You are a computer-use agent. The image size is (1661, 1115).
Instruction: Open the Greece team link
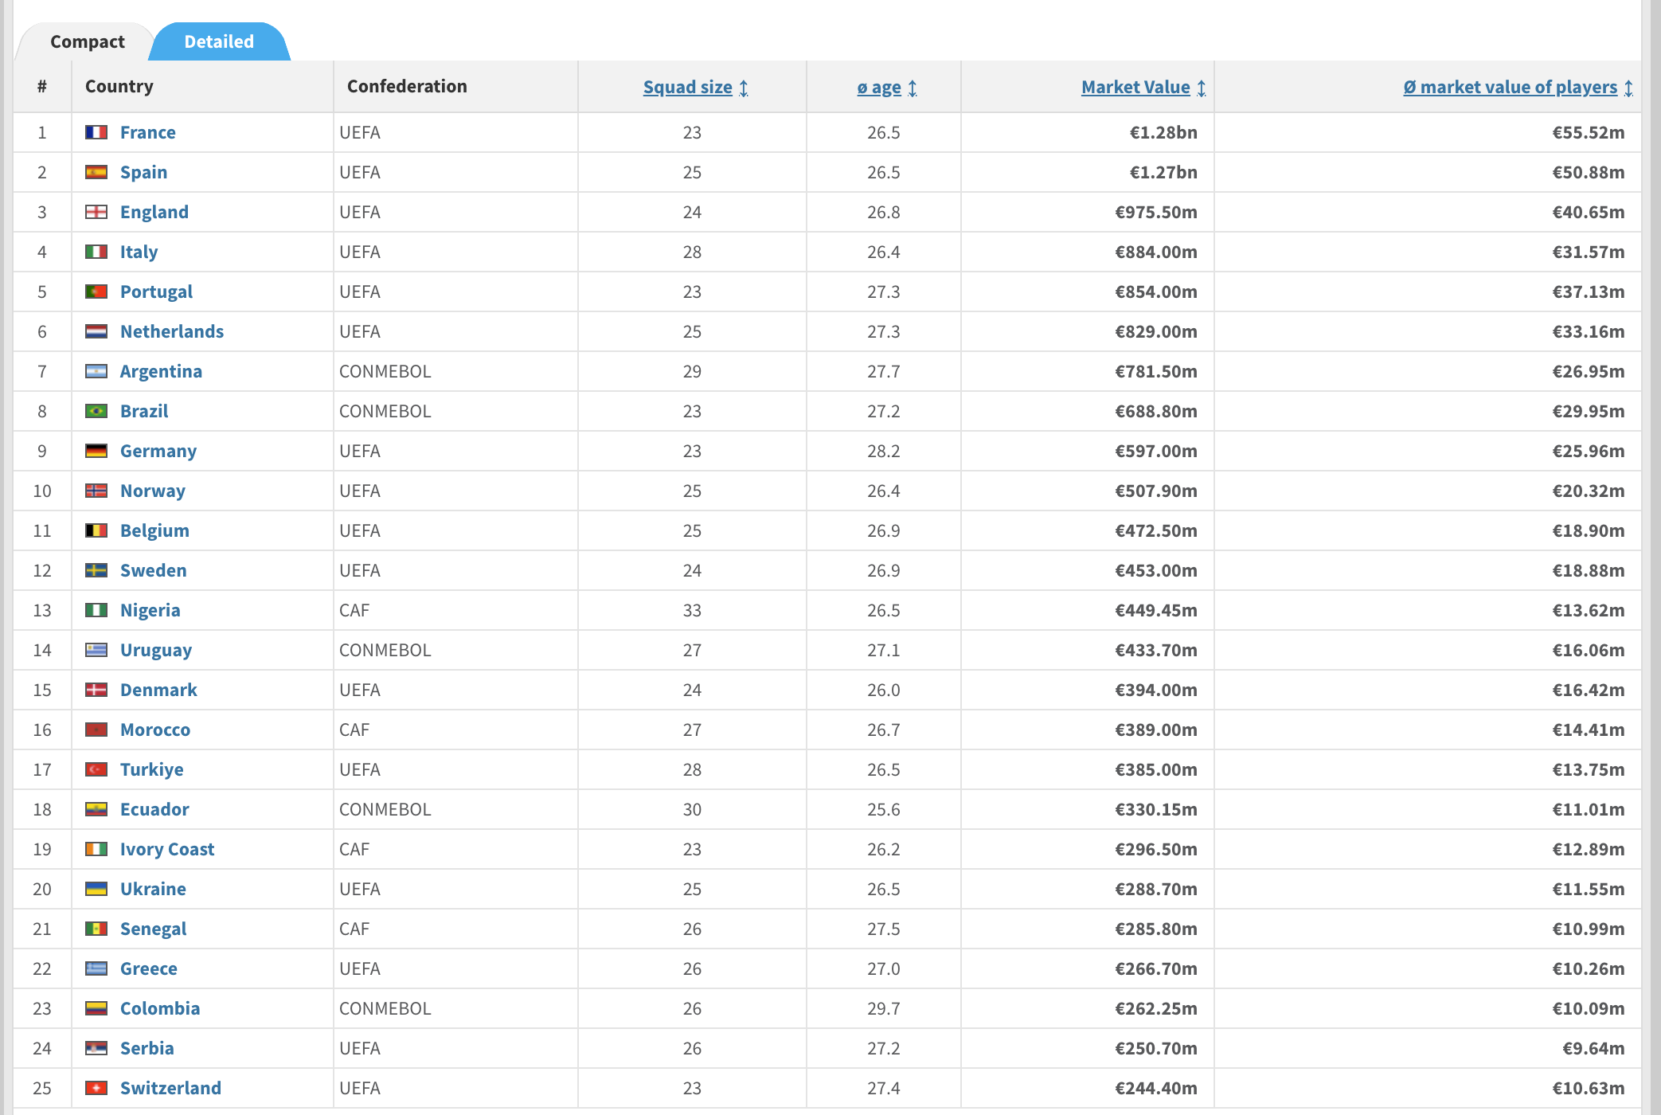pyautogui.click(x=149, y=968)
